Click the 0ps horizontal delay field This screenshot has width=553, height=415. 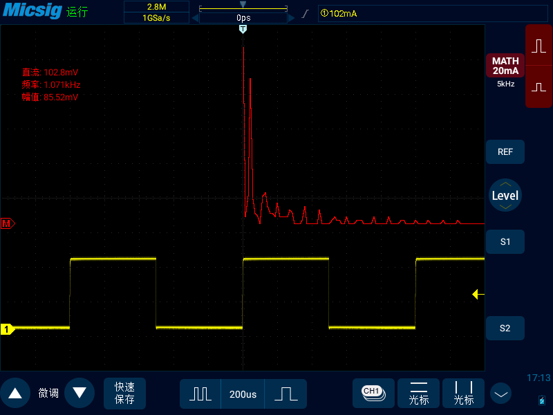[243, 18]
